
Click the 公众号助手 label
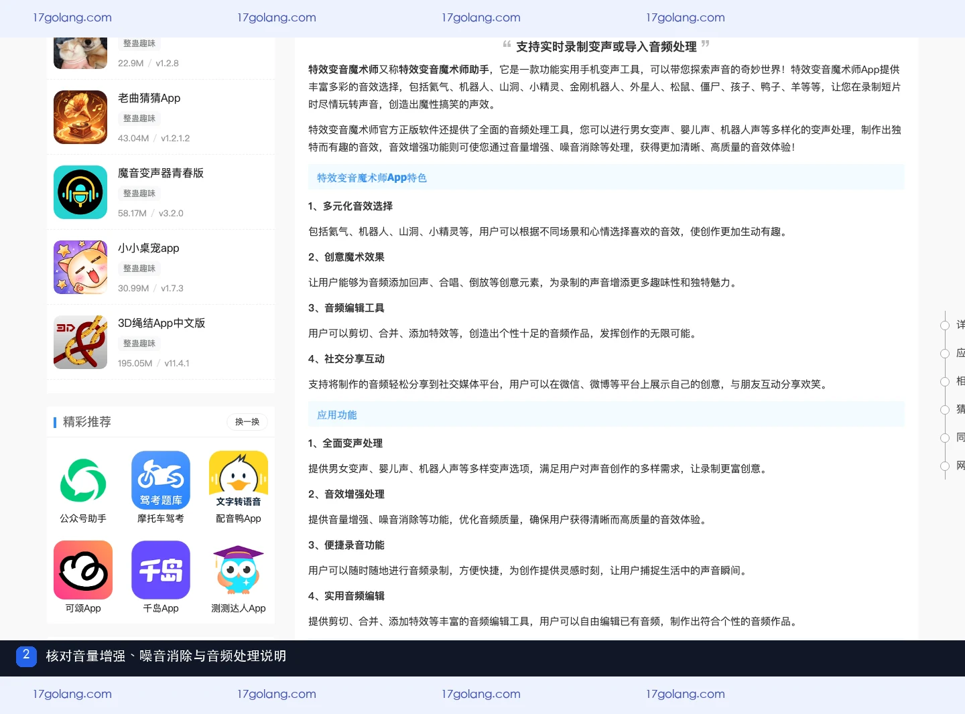[x=83, y=518]
